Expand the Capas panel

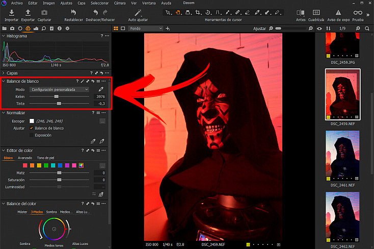[4, 73]
